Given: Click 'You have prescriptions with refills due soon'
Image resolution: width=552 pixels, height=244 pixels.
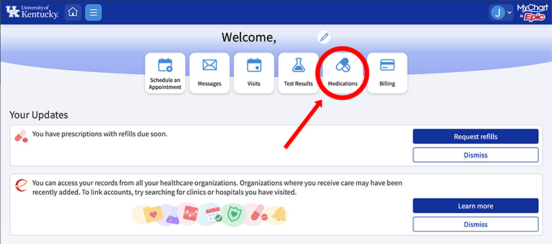Looking at the screenshot, I should click(x=100, y=134).
